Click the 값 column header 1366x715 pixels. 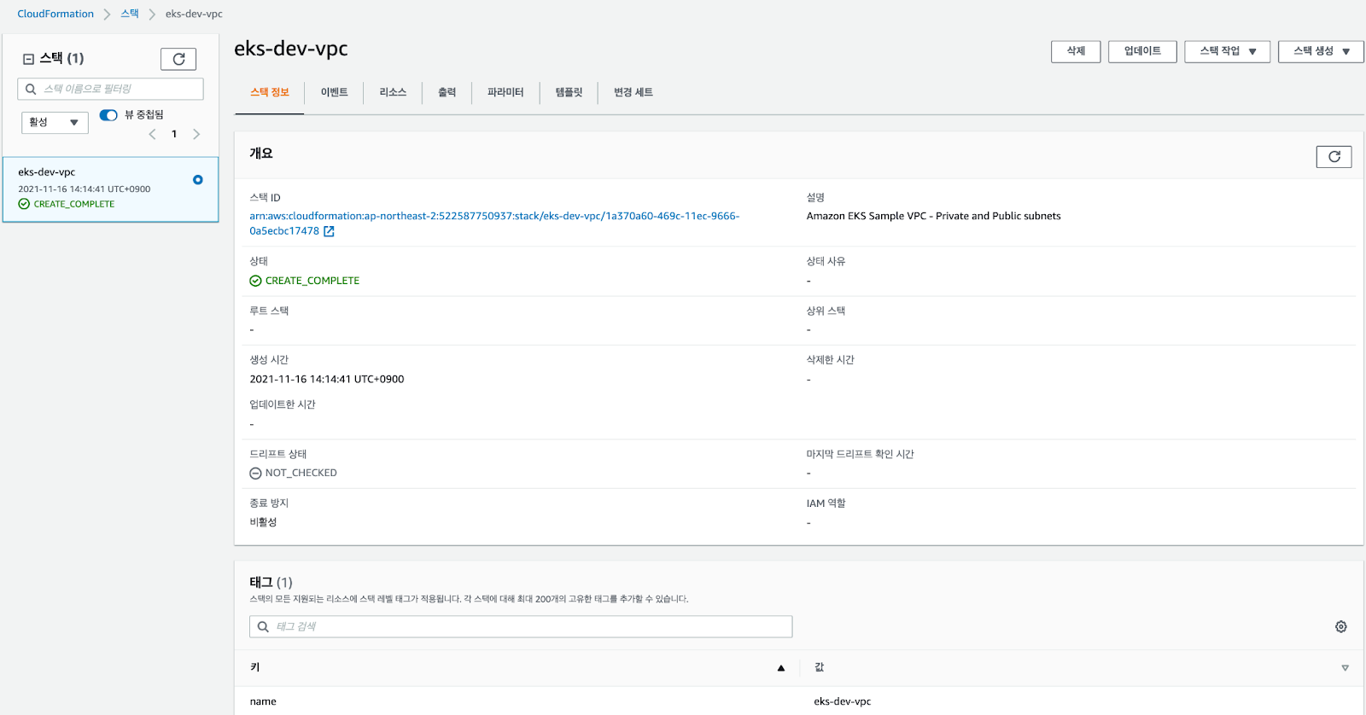pyautogui.click(x=819, y=667)
